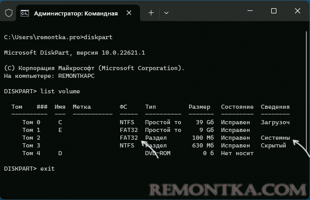This screenshot has width=310, height=200.
Task: Click 'Нет носит' status in Том 4 row
Action: pyautogui.click(x=237, y=153)
